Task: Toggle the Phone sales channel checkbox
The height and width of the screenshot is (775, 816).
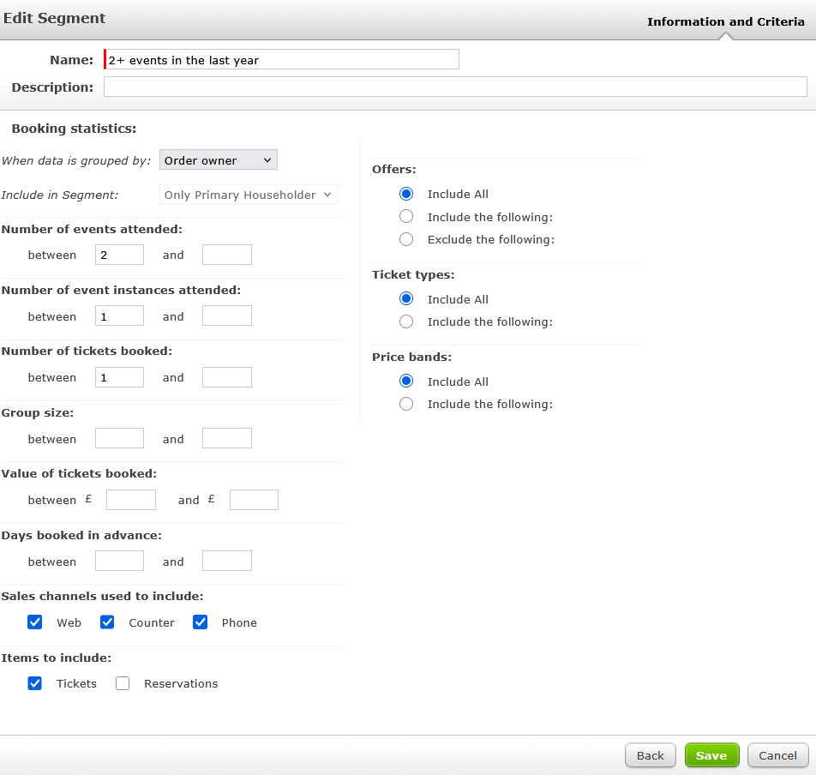Action: 201,622
